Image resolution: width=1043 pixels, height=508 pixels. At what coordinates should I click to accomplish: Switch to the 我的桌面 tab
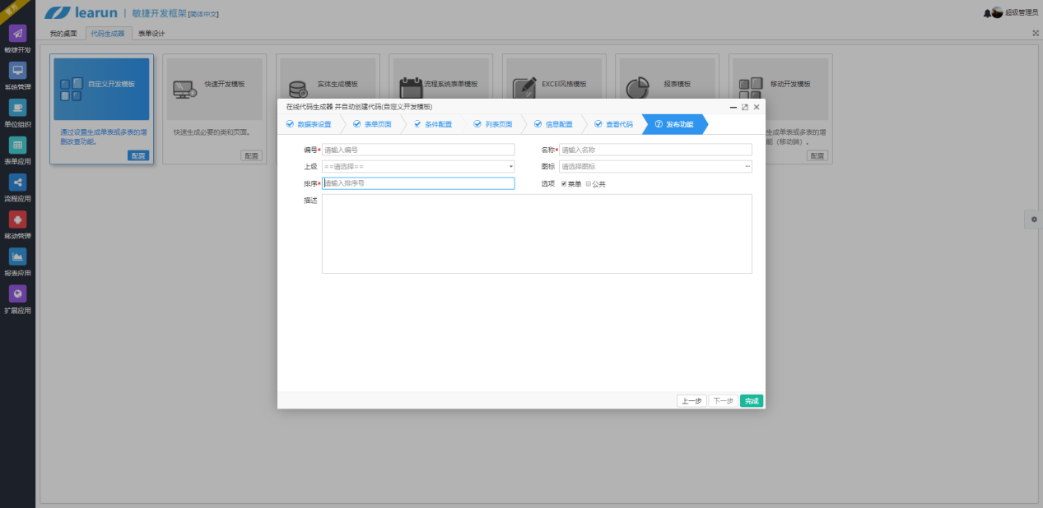pos(63,34)
